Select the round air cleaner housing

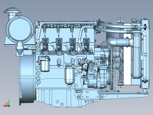point(20,29)
